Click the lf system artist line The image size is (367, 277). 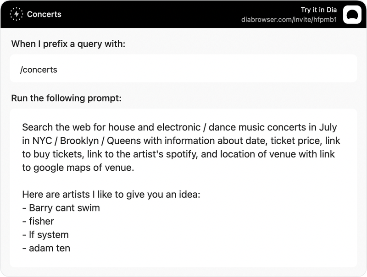[45, 235]
